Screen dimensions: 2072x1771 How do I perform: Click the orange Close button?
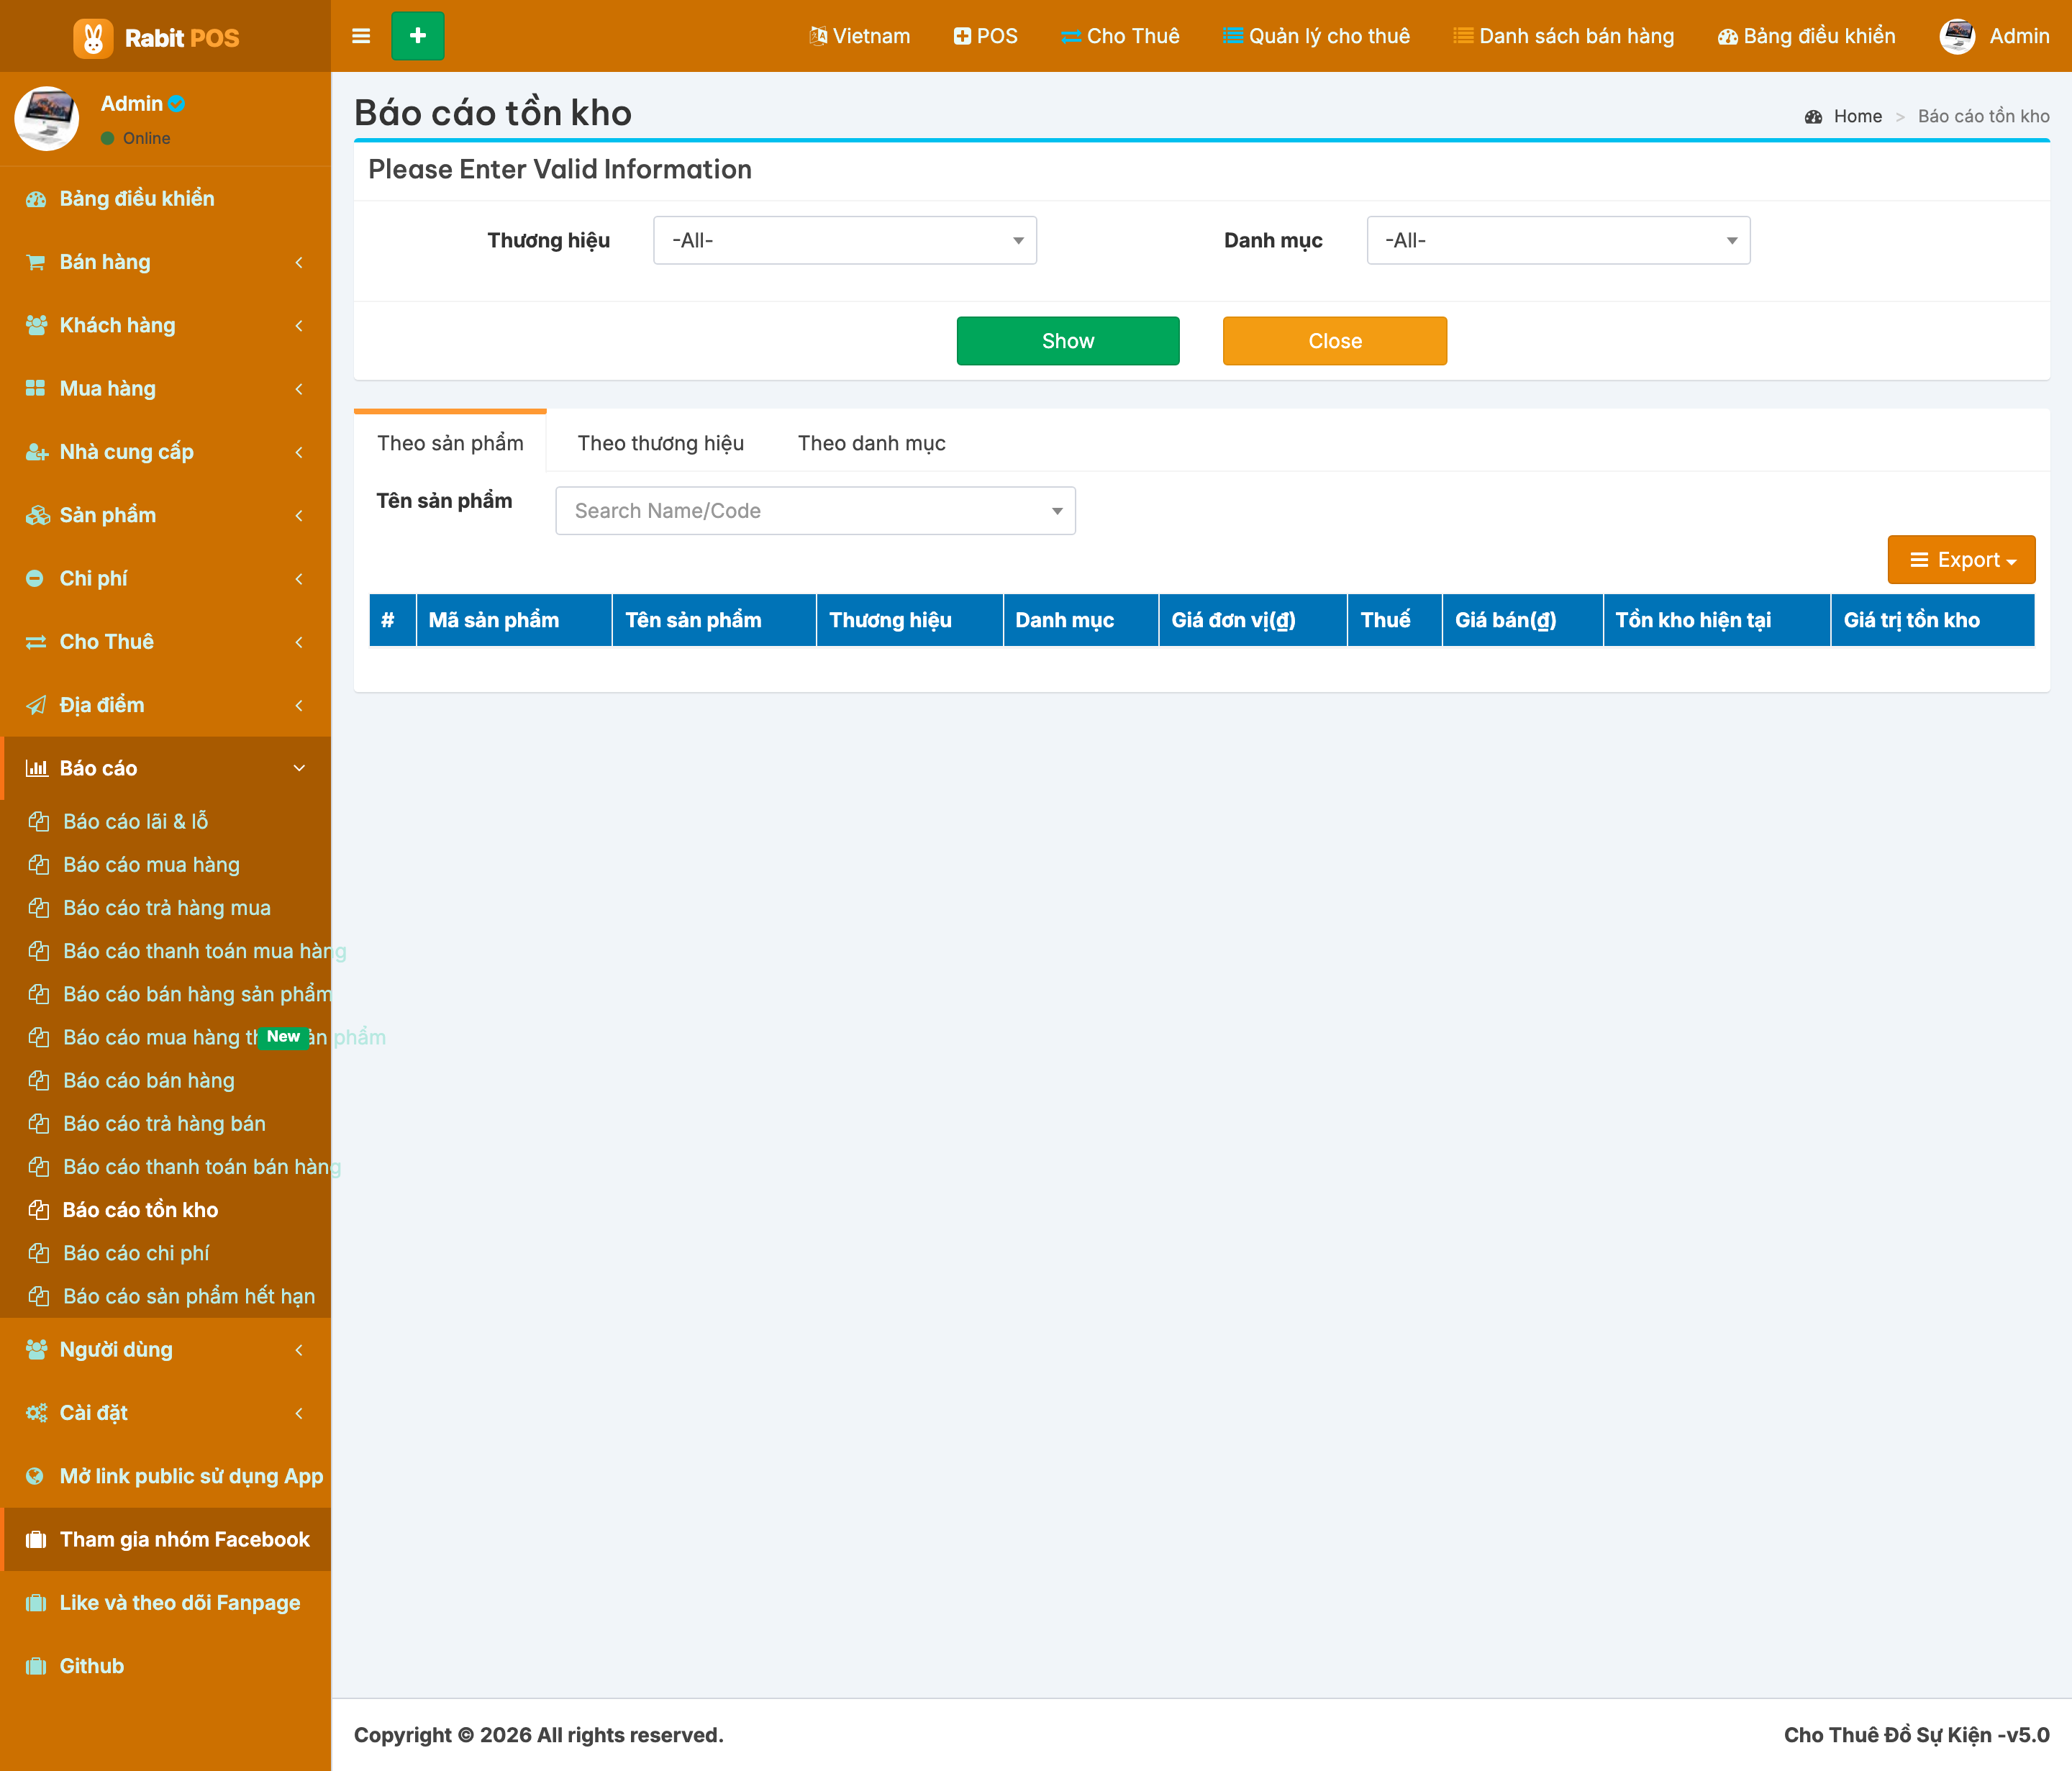click(x=1335, y=341)
